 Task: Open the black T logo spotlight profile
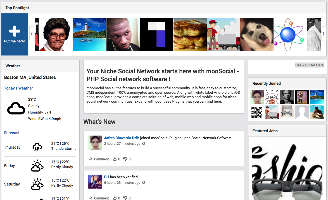coord(156,34)
